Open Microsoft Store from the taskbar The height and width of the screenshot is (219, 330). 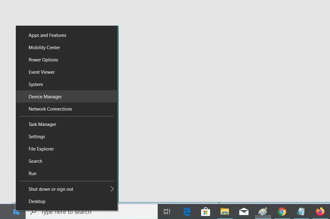coord(206,212)
